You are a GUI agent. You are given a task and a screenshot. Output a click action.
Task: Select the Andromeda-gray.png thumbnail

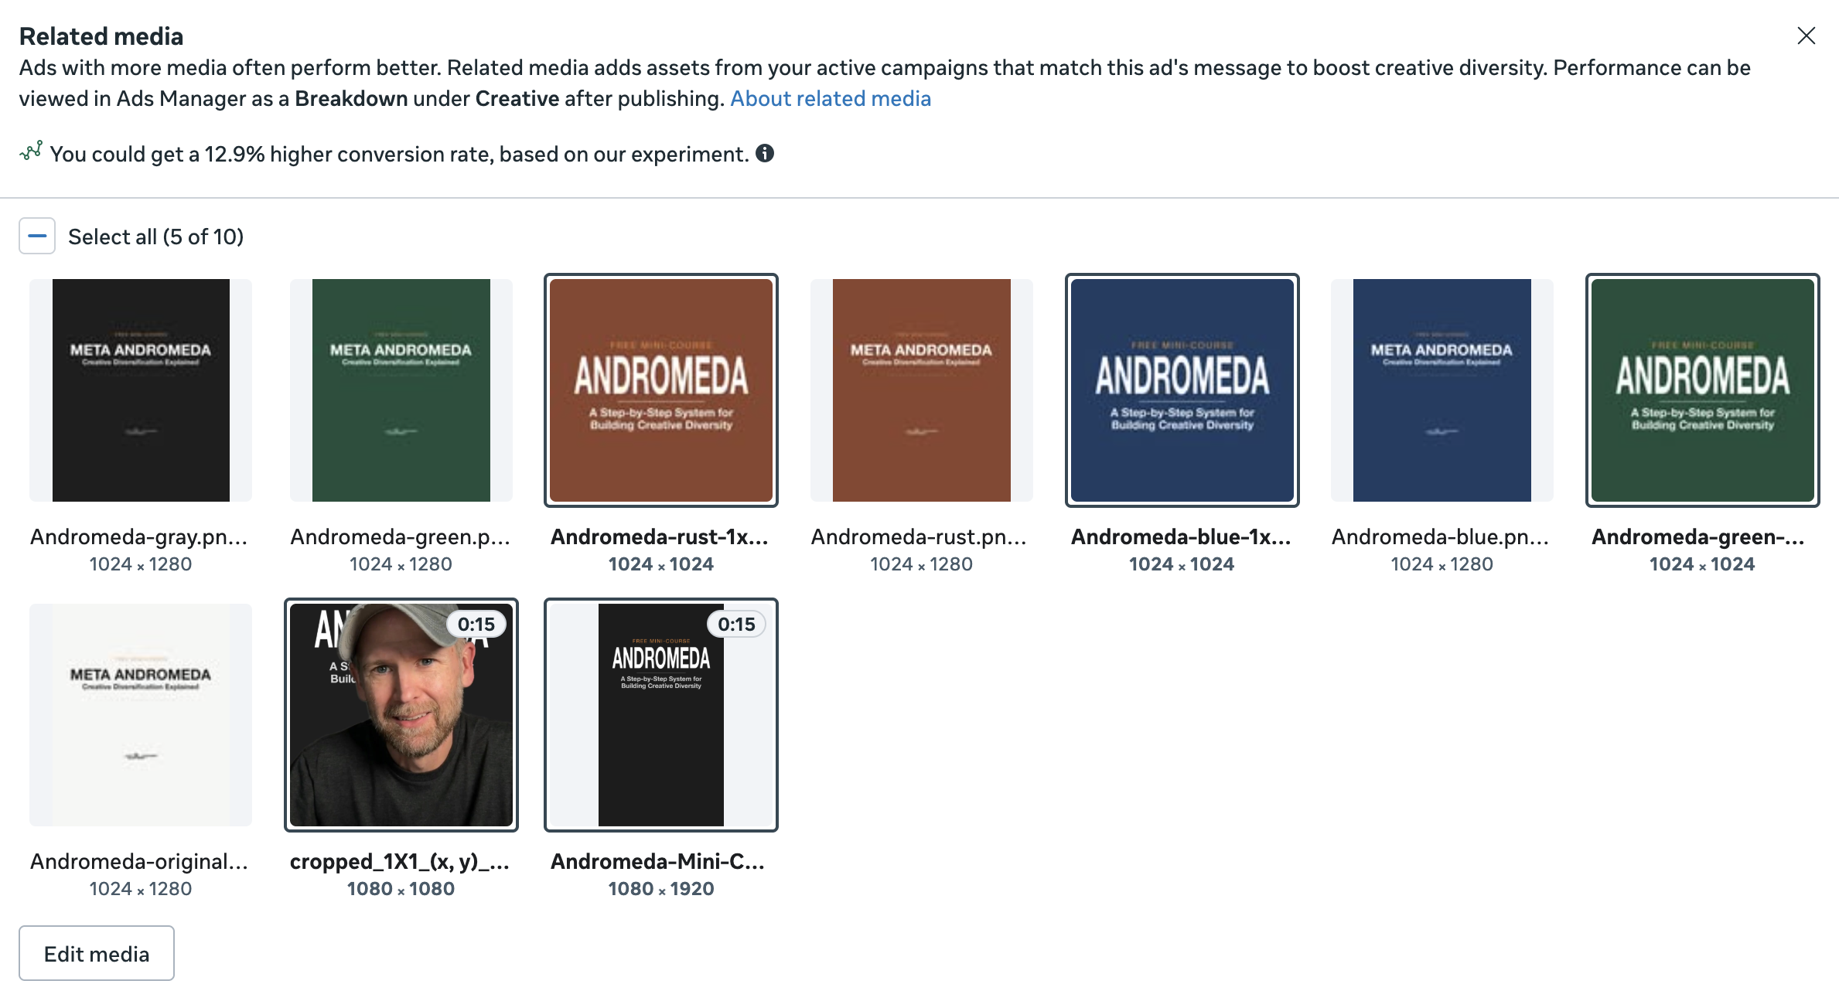pos(141,390)
